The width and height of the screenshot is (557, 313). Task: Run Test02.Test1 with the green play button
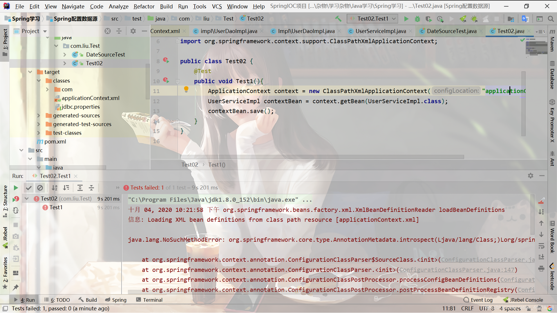click(x=406, y=19)
